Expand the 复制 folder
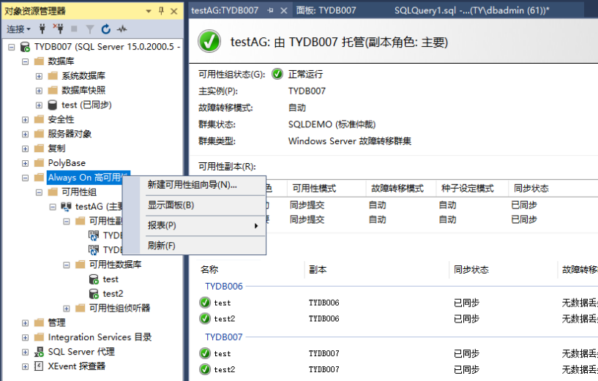 point(25,148)
